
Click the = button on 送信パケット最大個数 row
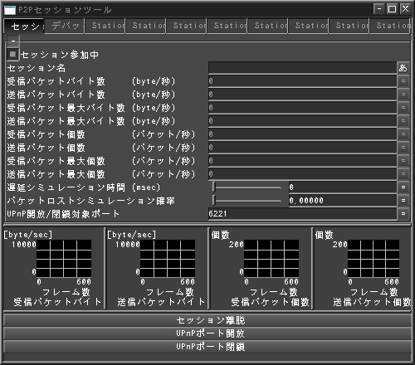click(403, 174)
